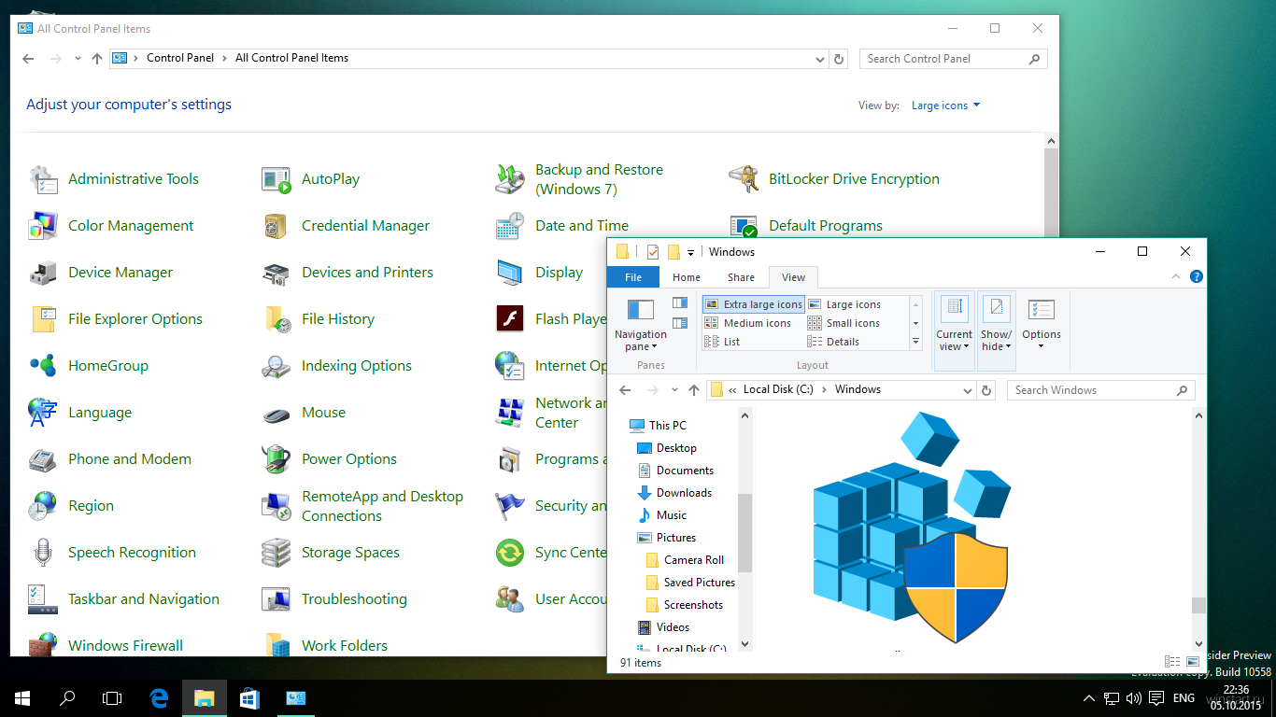This screenshot has height=717, width=1276.
Task: Open the Navigation pane dropdown button
Action: (x=641, y=324)
